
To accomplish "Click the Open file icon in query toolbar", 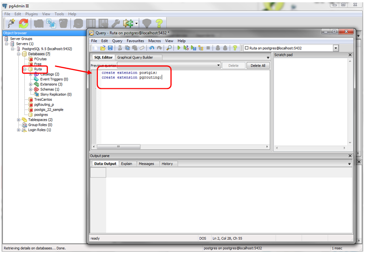I will click(x=103, y=48).
